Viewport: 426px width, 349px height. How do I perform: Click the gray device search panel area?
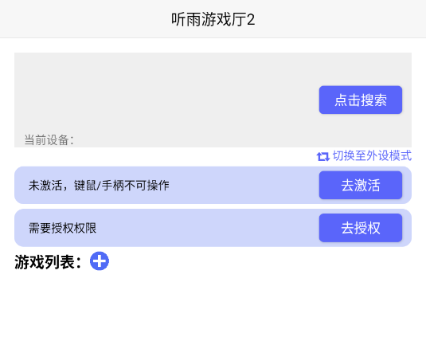tap(163, 100)
